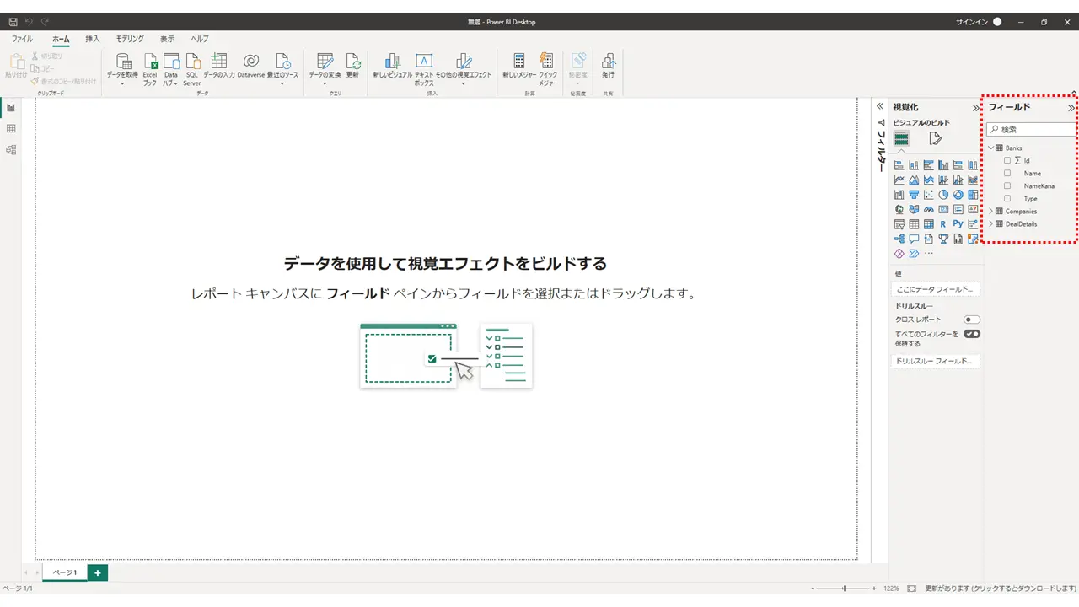The width and height of the screenshot is (1079, 607).
Task: Choose the Python visual (Py) icon
Action: click(x=958, y=224)
